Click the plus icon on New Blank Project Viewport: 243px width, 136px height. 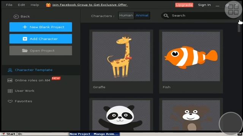[25, 27]
